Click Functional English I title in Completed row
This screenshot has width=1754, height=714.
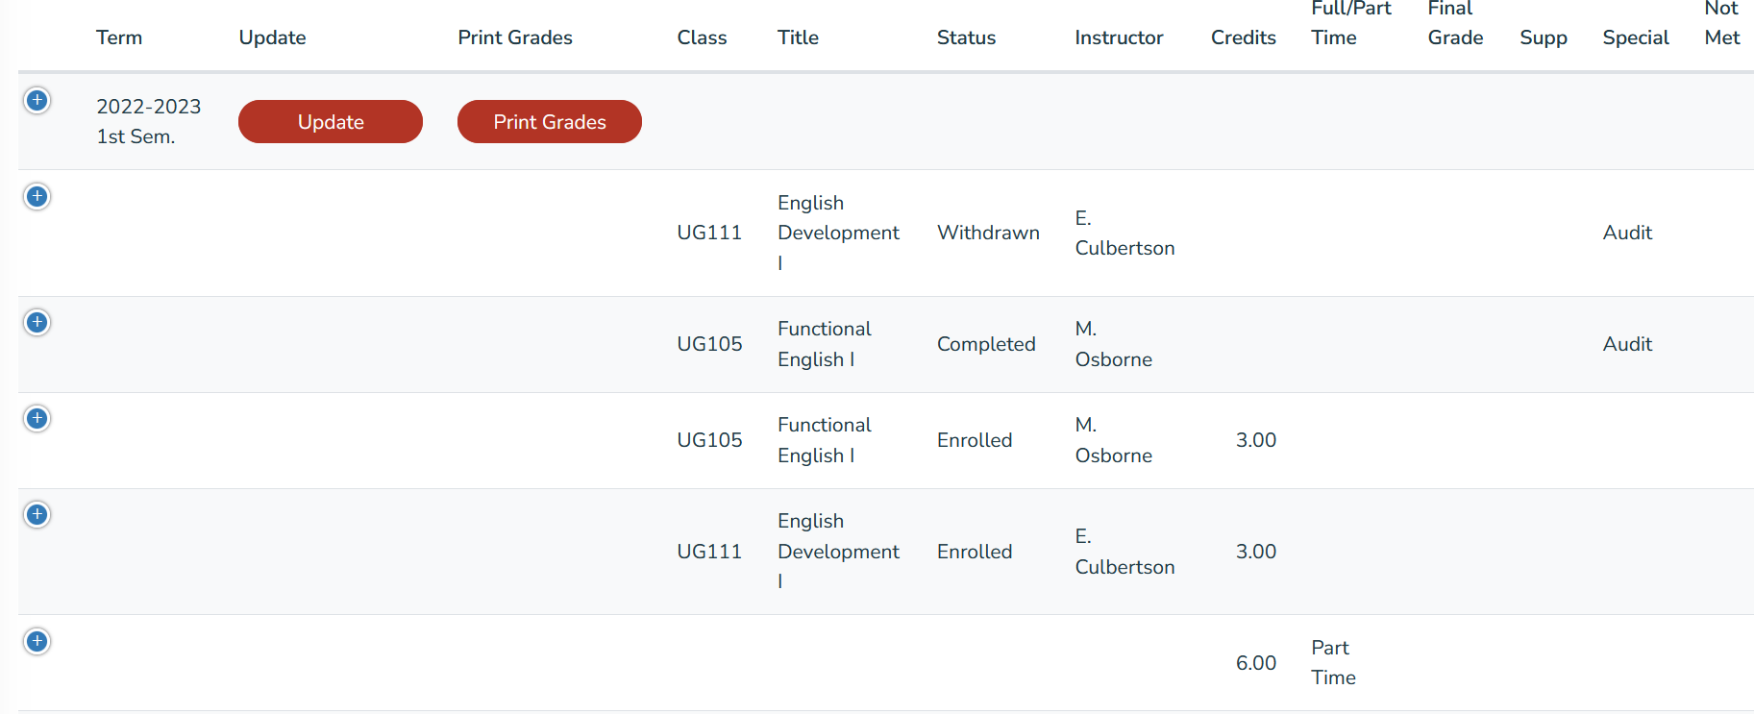click(825, 344)
